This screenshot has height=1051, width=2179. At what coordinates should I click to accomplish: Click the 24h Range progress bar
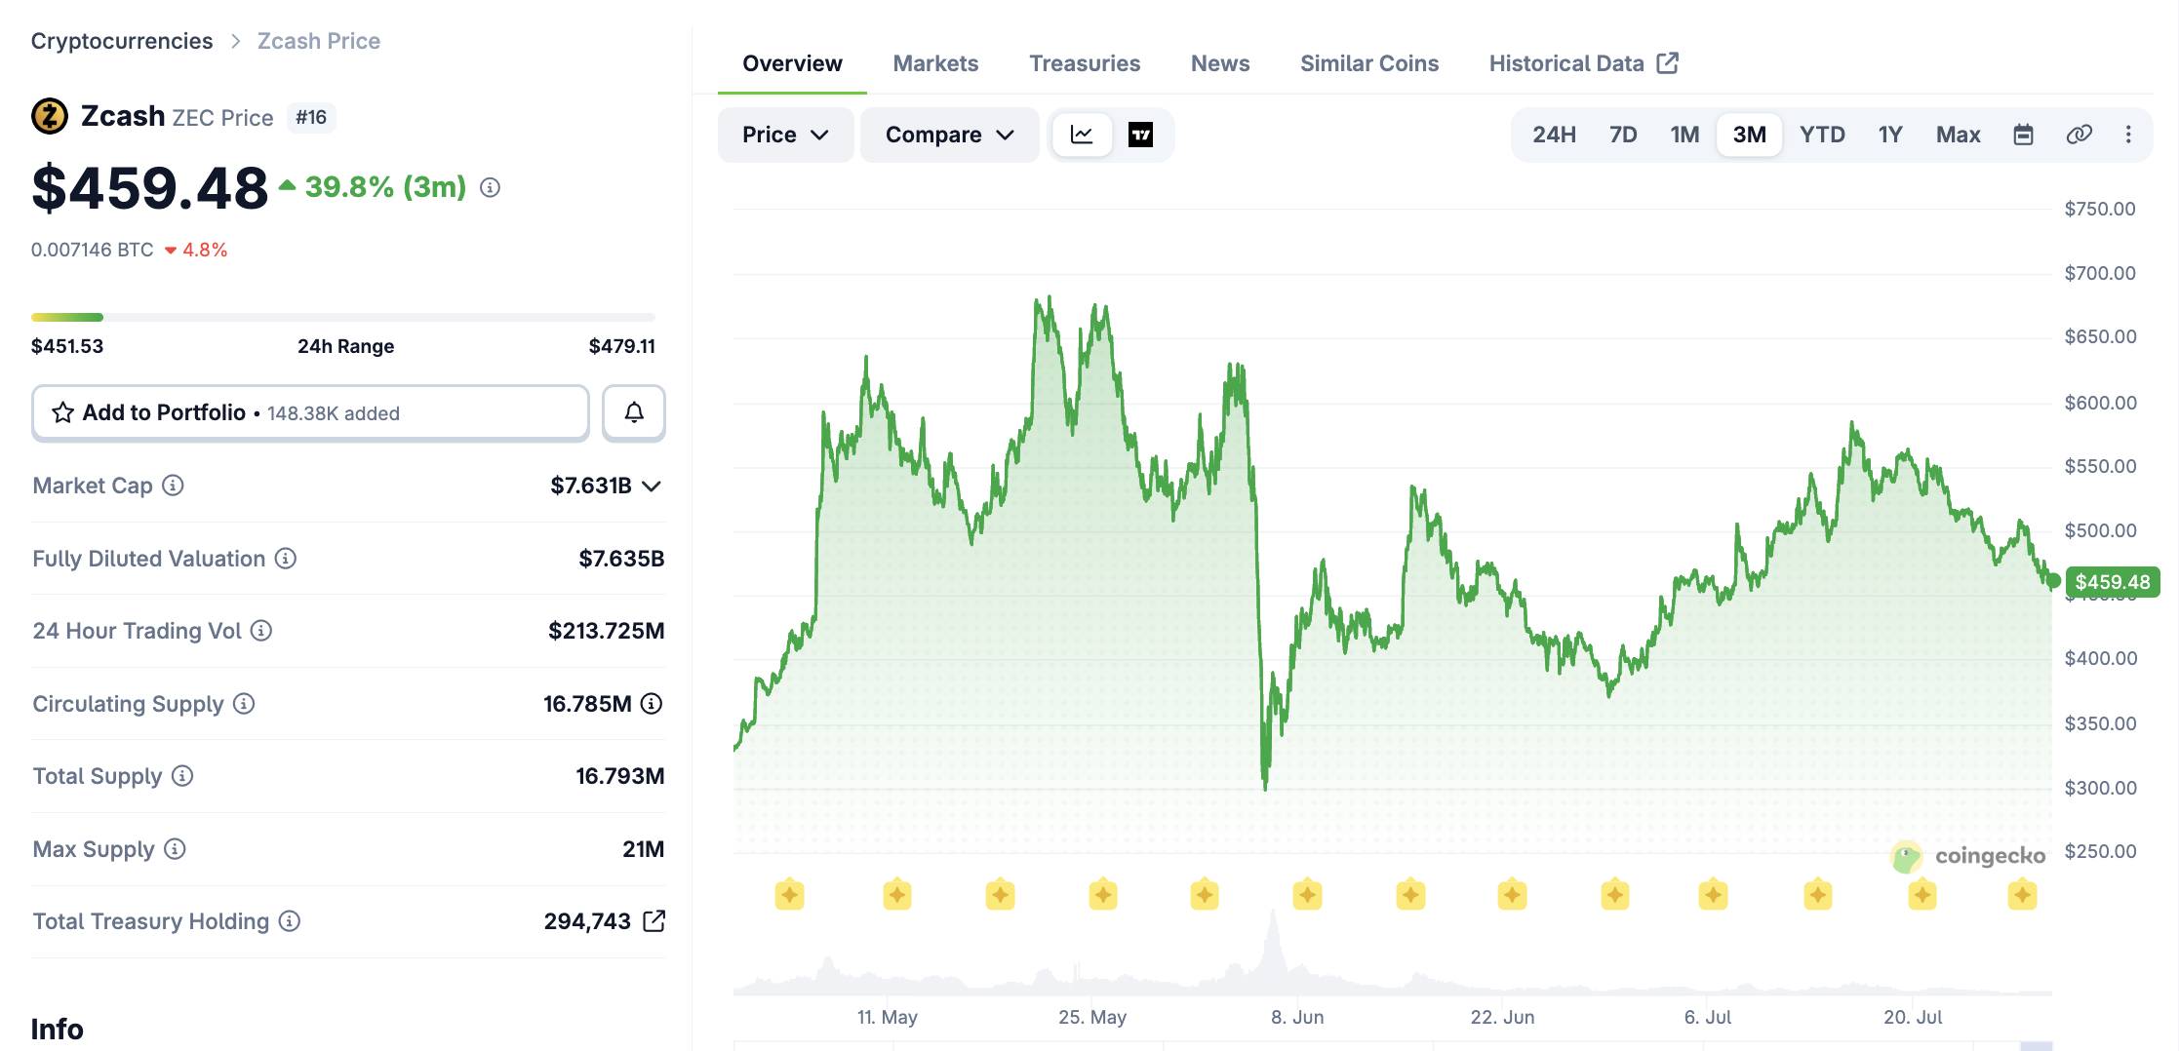(343, 317)
